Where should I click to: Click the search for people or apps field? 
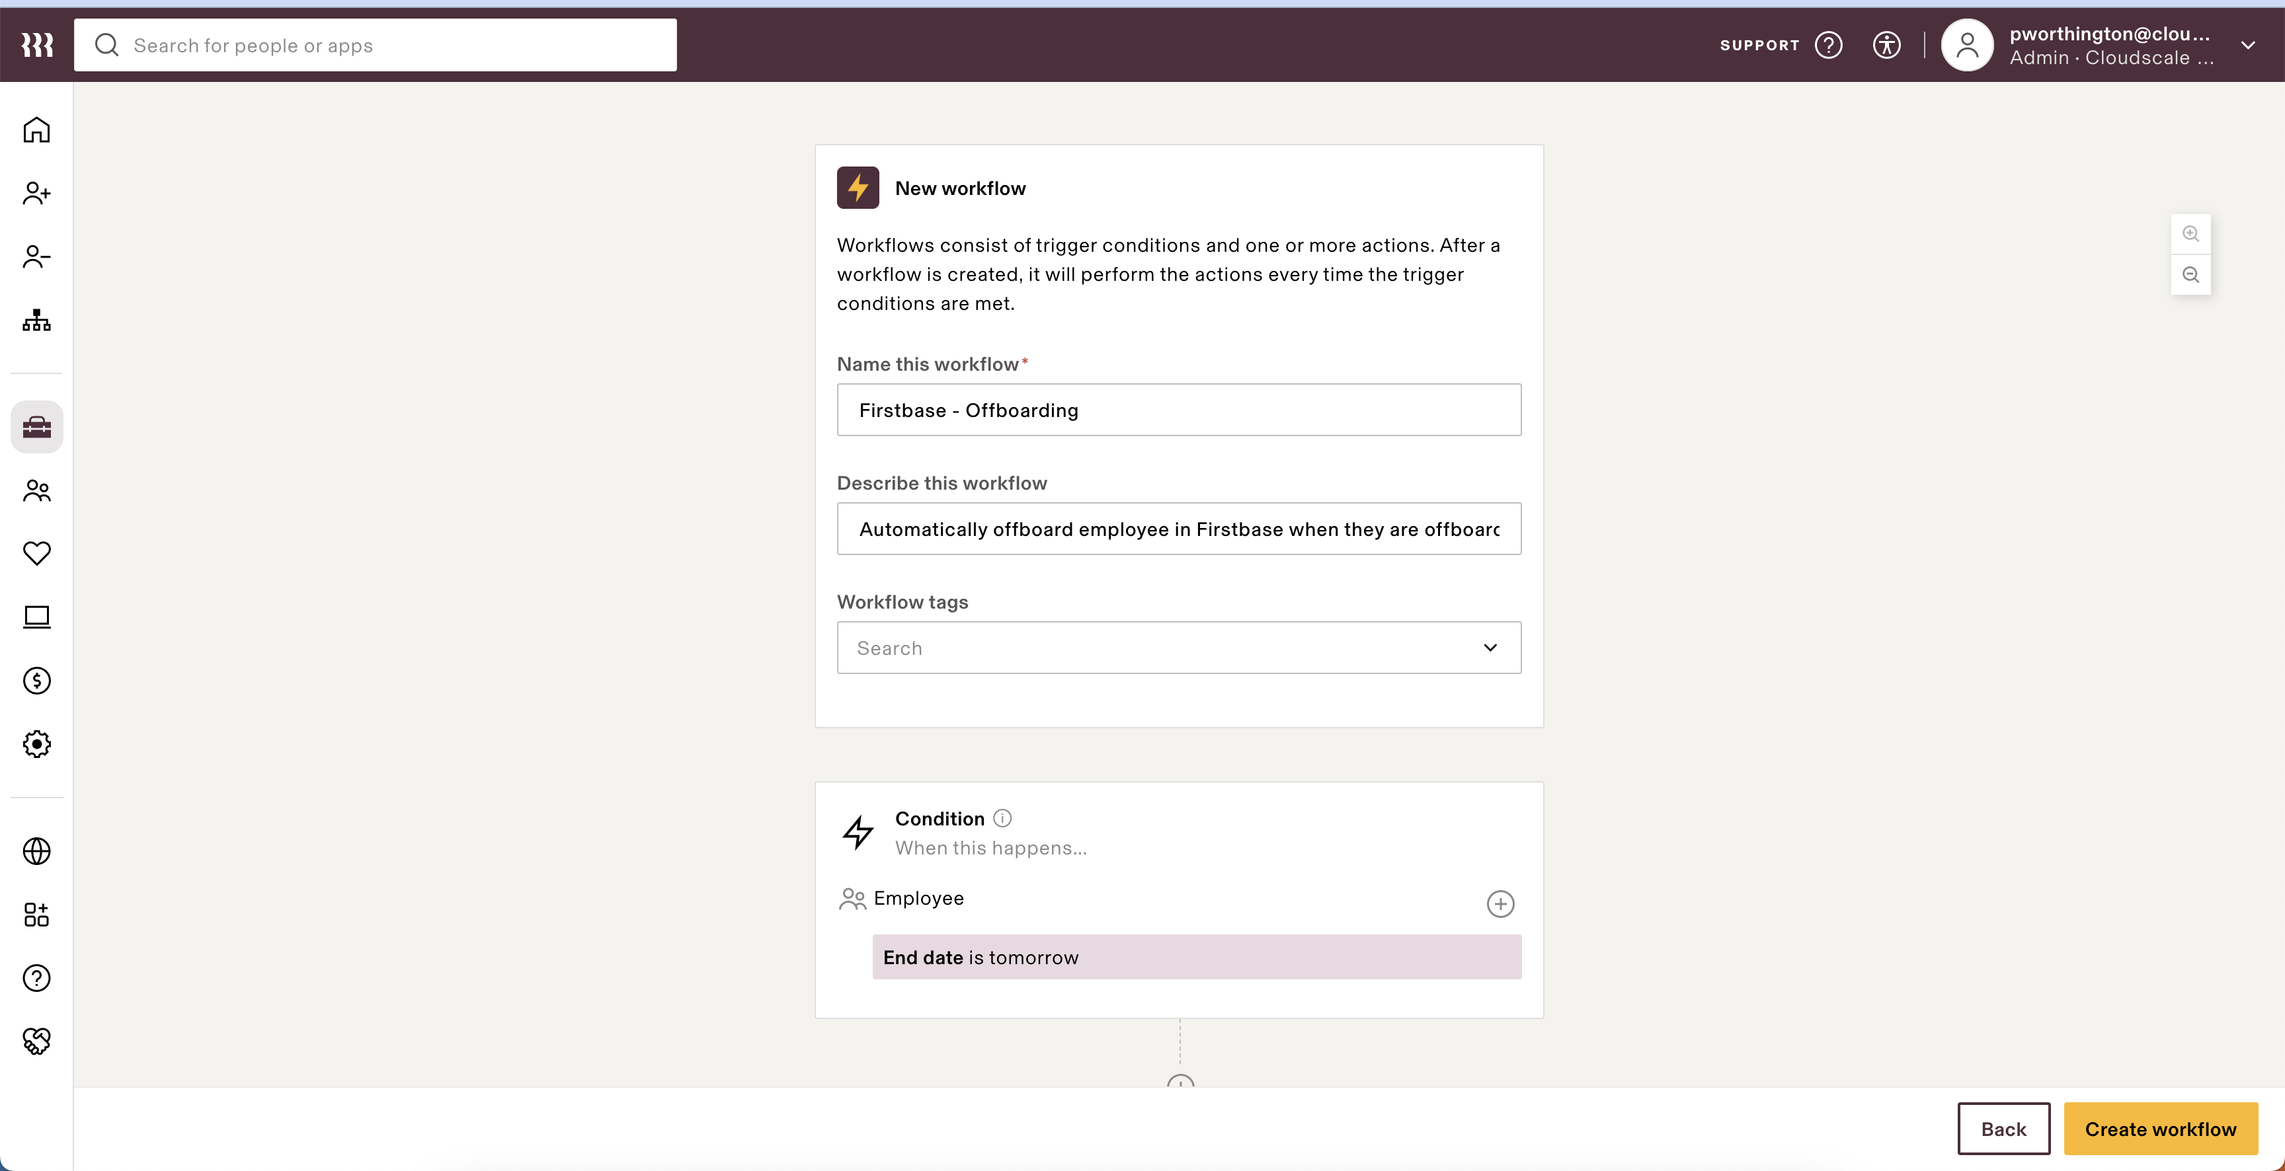376,45
